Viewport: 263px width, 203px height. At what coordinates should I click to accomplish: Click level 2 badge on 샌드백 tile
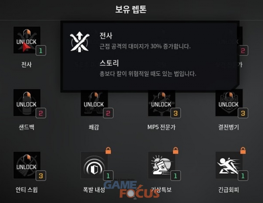tap(41, 113)
